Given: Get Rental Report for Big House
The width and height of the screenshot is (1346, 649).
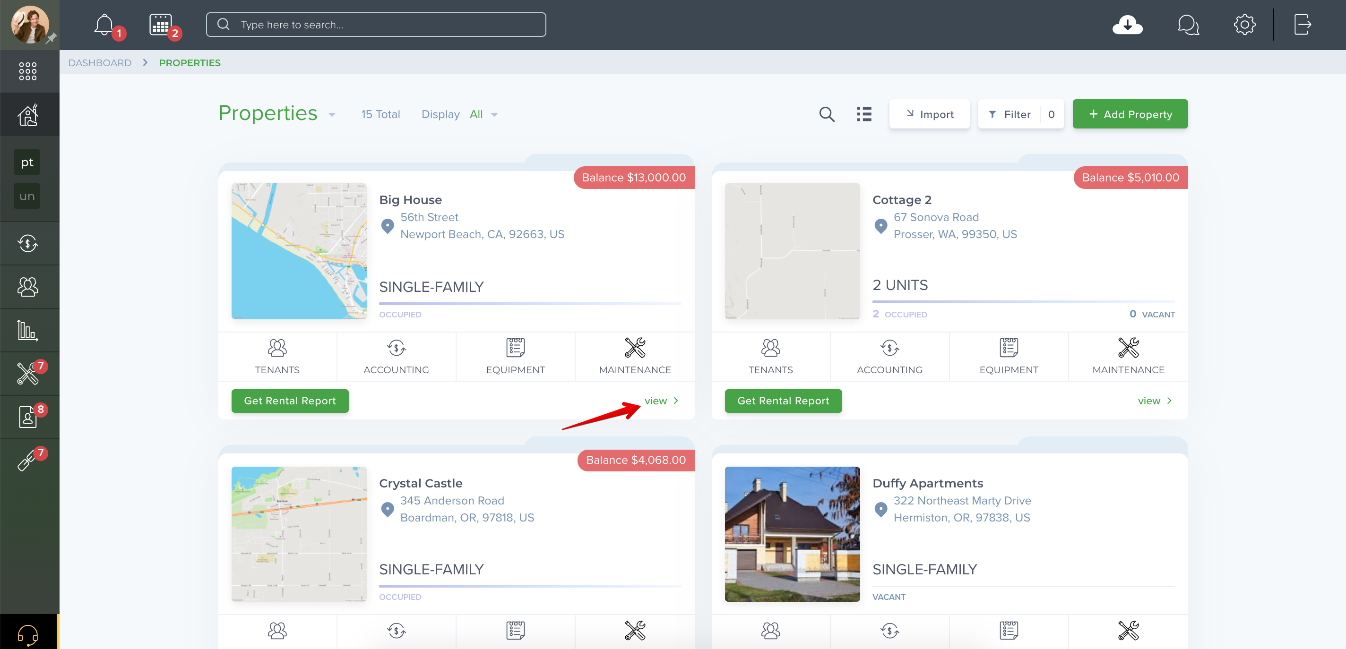Looking at the screenshot, I should [290, 401].
